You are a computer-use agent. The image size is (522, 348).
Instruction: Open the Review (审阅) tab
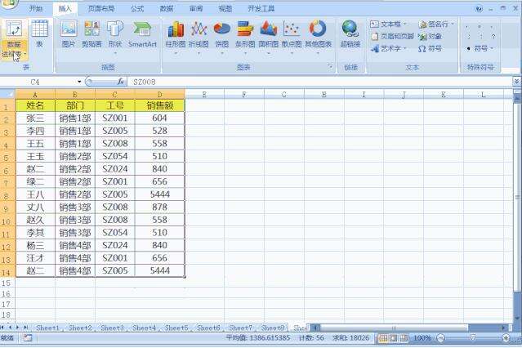pos(196,9)
